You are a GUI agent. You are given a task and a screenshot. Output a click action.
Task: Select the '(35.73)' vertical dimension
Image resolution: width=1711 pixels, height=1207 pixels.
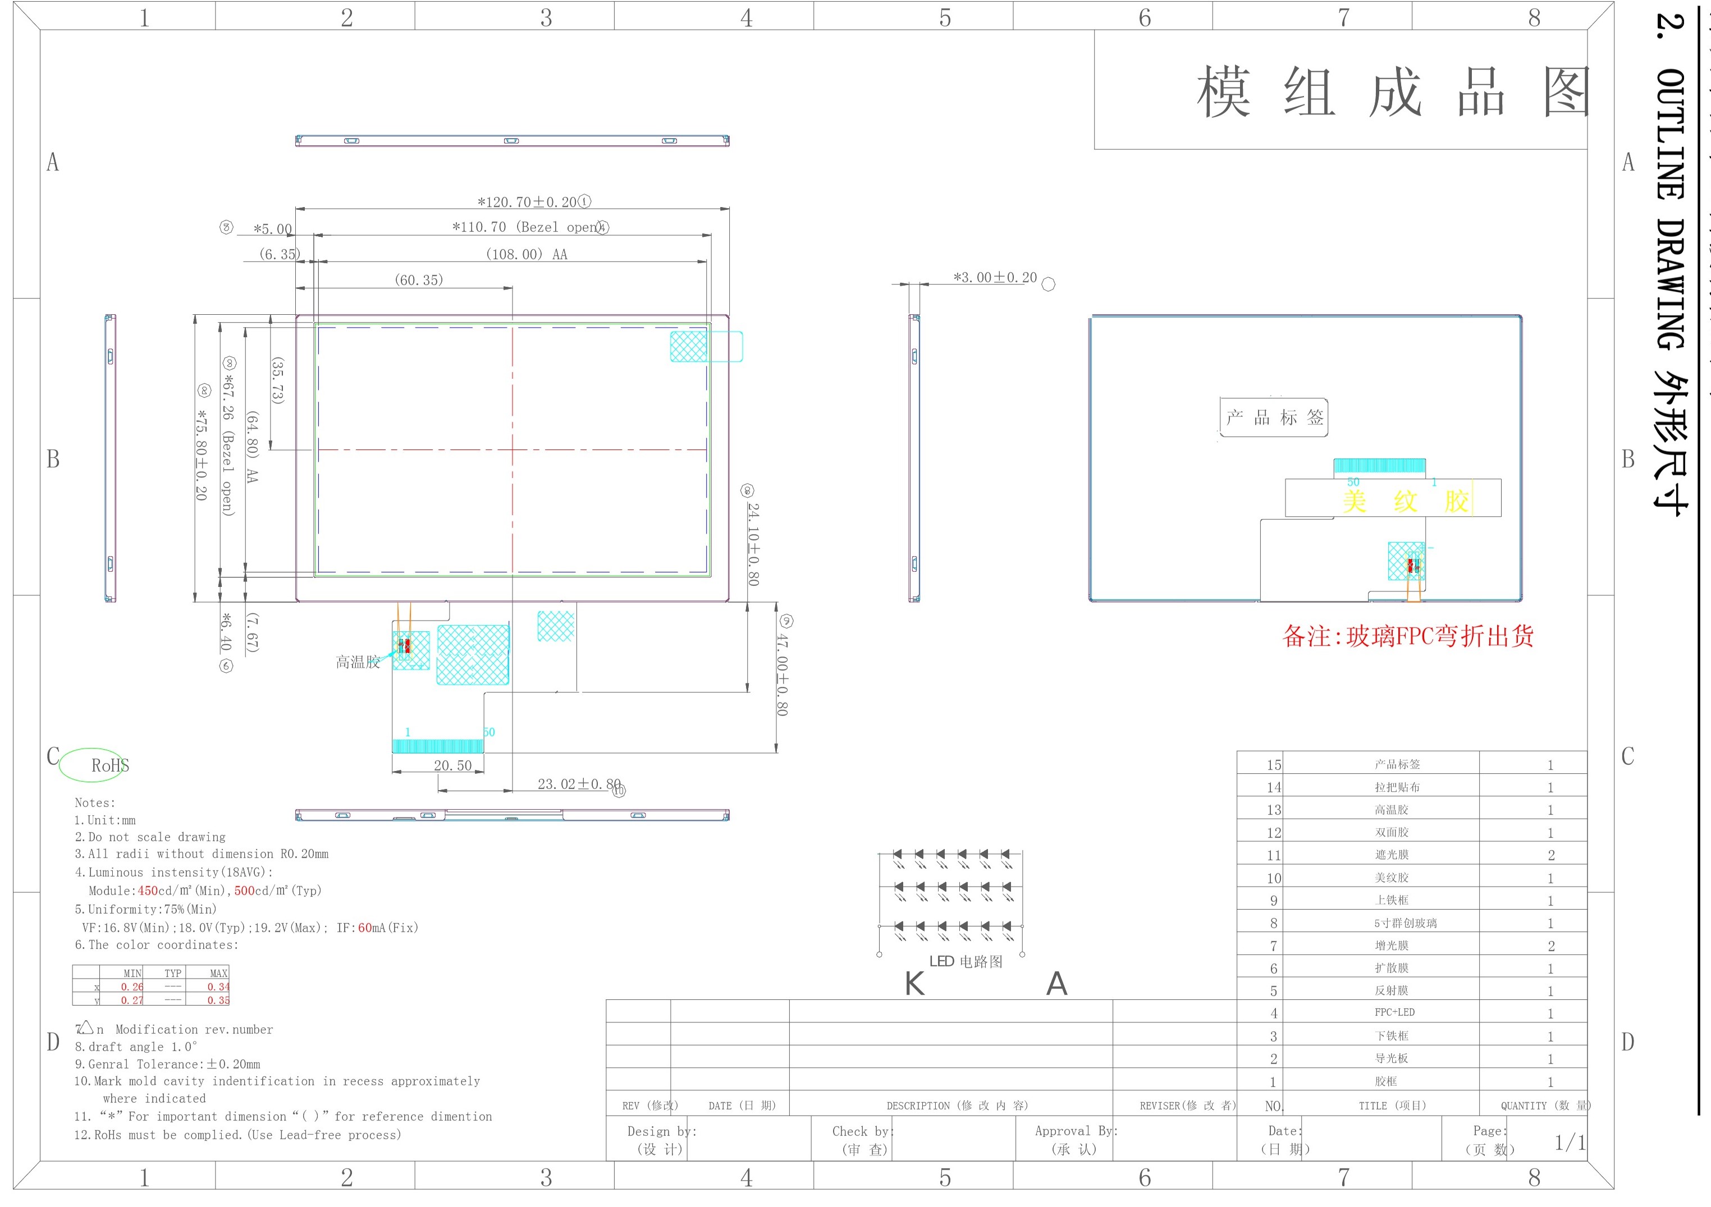[277, 380]
